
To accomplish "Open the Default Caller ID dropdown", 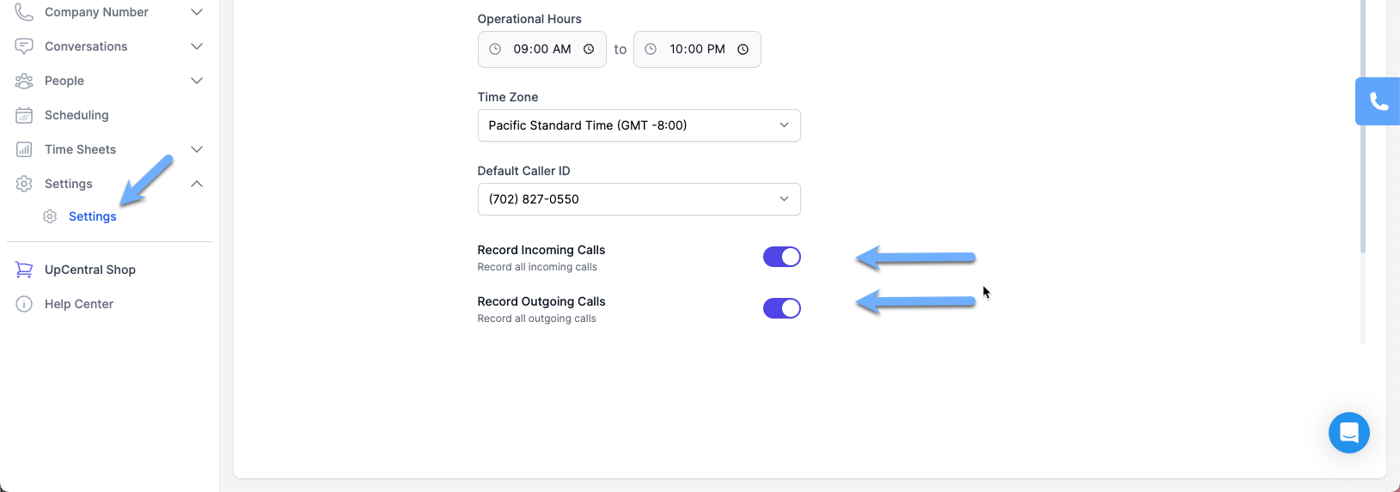I will (639, 199).
